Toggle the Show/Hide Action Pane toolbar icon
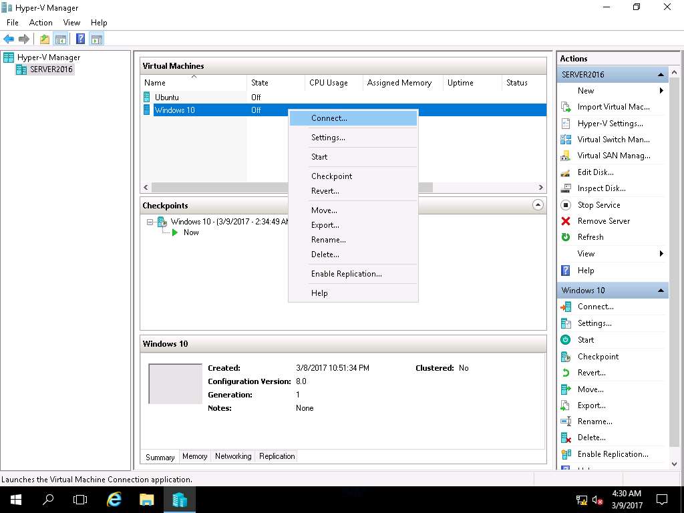684x513 pixels. click(97, 39)
